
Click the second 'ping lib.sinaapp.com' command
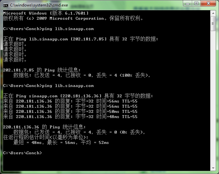point(68,86)
